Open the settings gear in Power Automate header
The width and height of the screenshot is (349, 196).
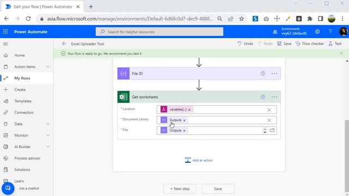coord(317,32)
